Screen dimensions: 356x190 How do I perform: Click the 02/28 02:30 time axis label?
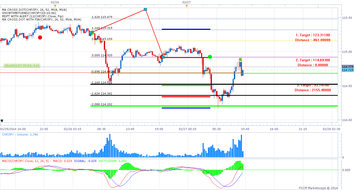click(x=331, y=129)
